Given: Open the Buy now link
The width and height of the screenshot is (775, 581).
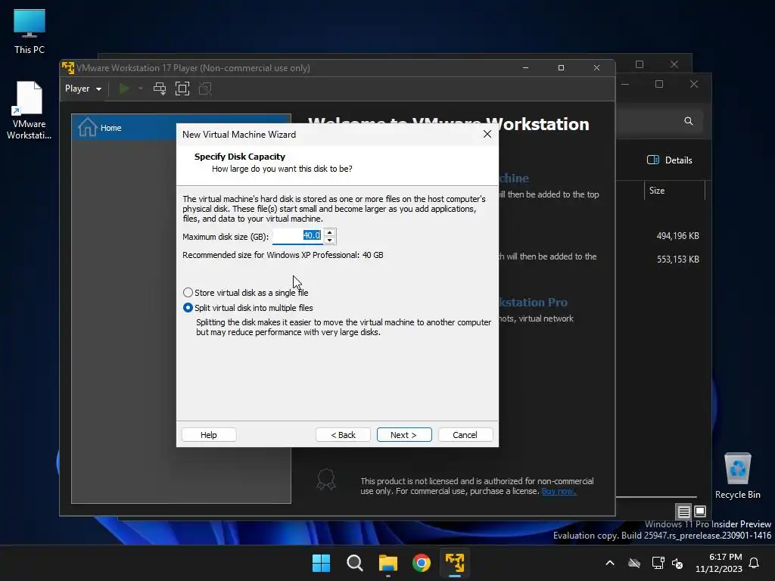Looking at the screenshot, I should click(559, 491).
